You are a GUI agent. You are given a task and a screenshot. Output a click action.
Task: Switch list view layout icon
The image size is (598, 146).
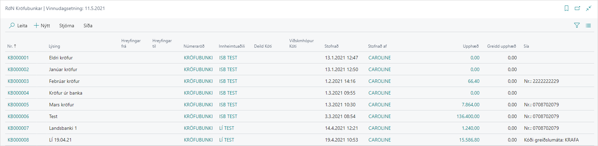588,25
